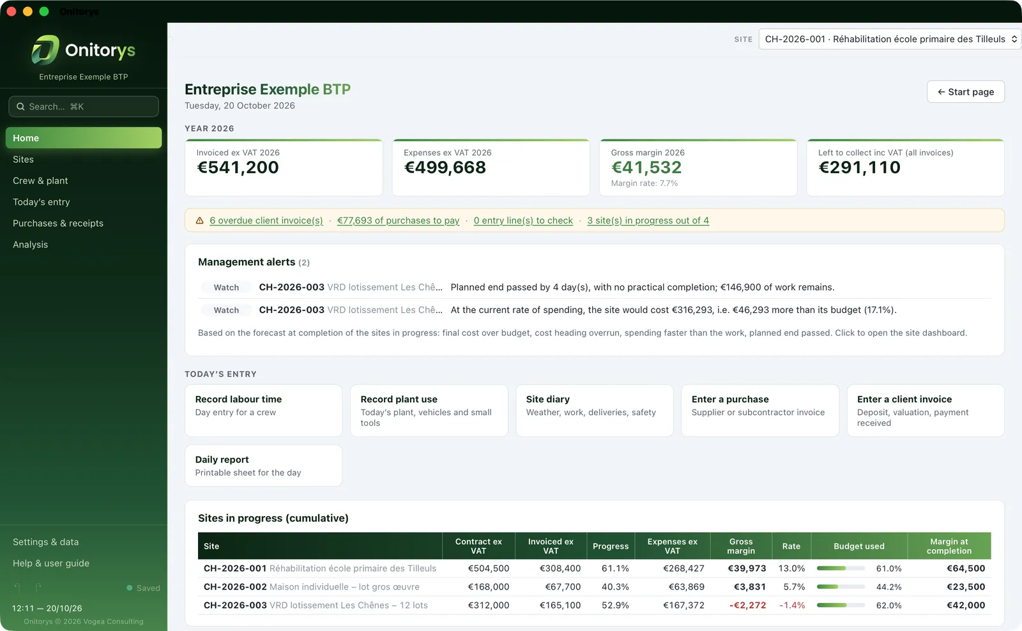This screenshot has height=631, width=1022.
Task: Click the Start page button
Action: coord(965,92)
